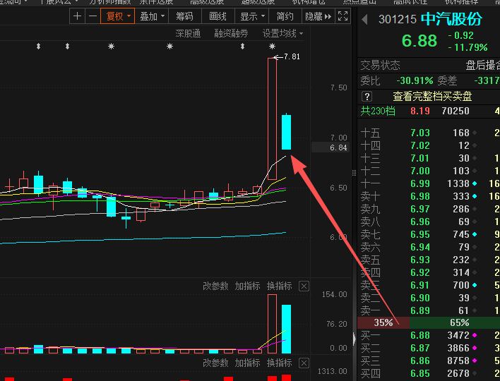Click stock code 301215
Image resolution: width=500 pixels, height=381 pixels.
pos(398,20)
